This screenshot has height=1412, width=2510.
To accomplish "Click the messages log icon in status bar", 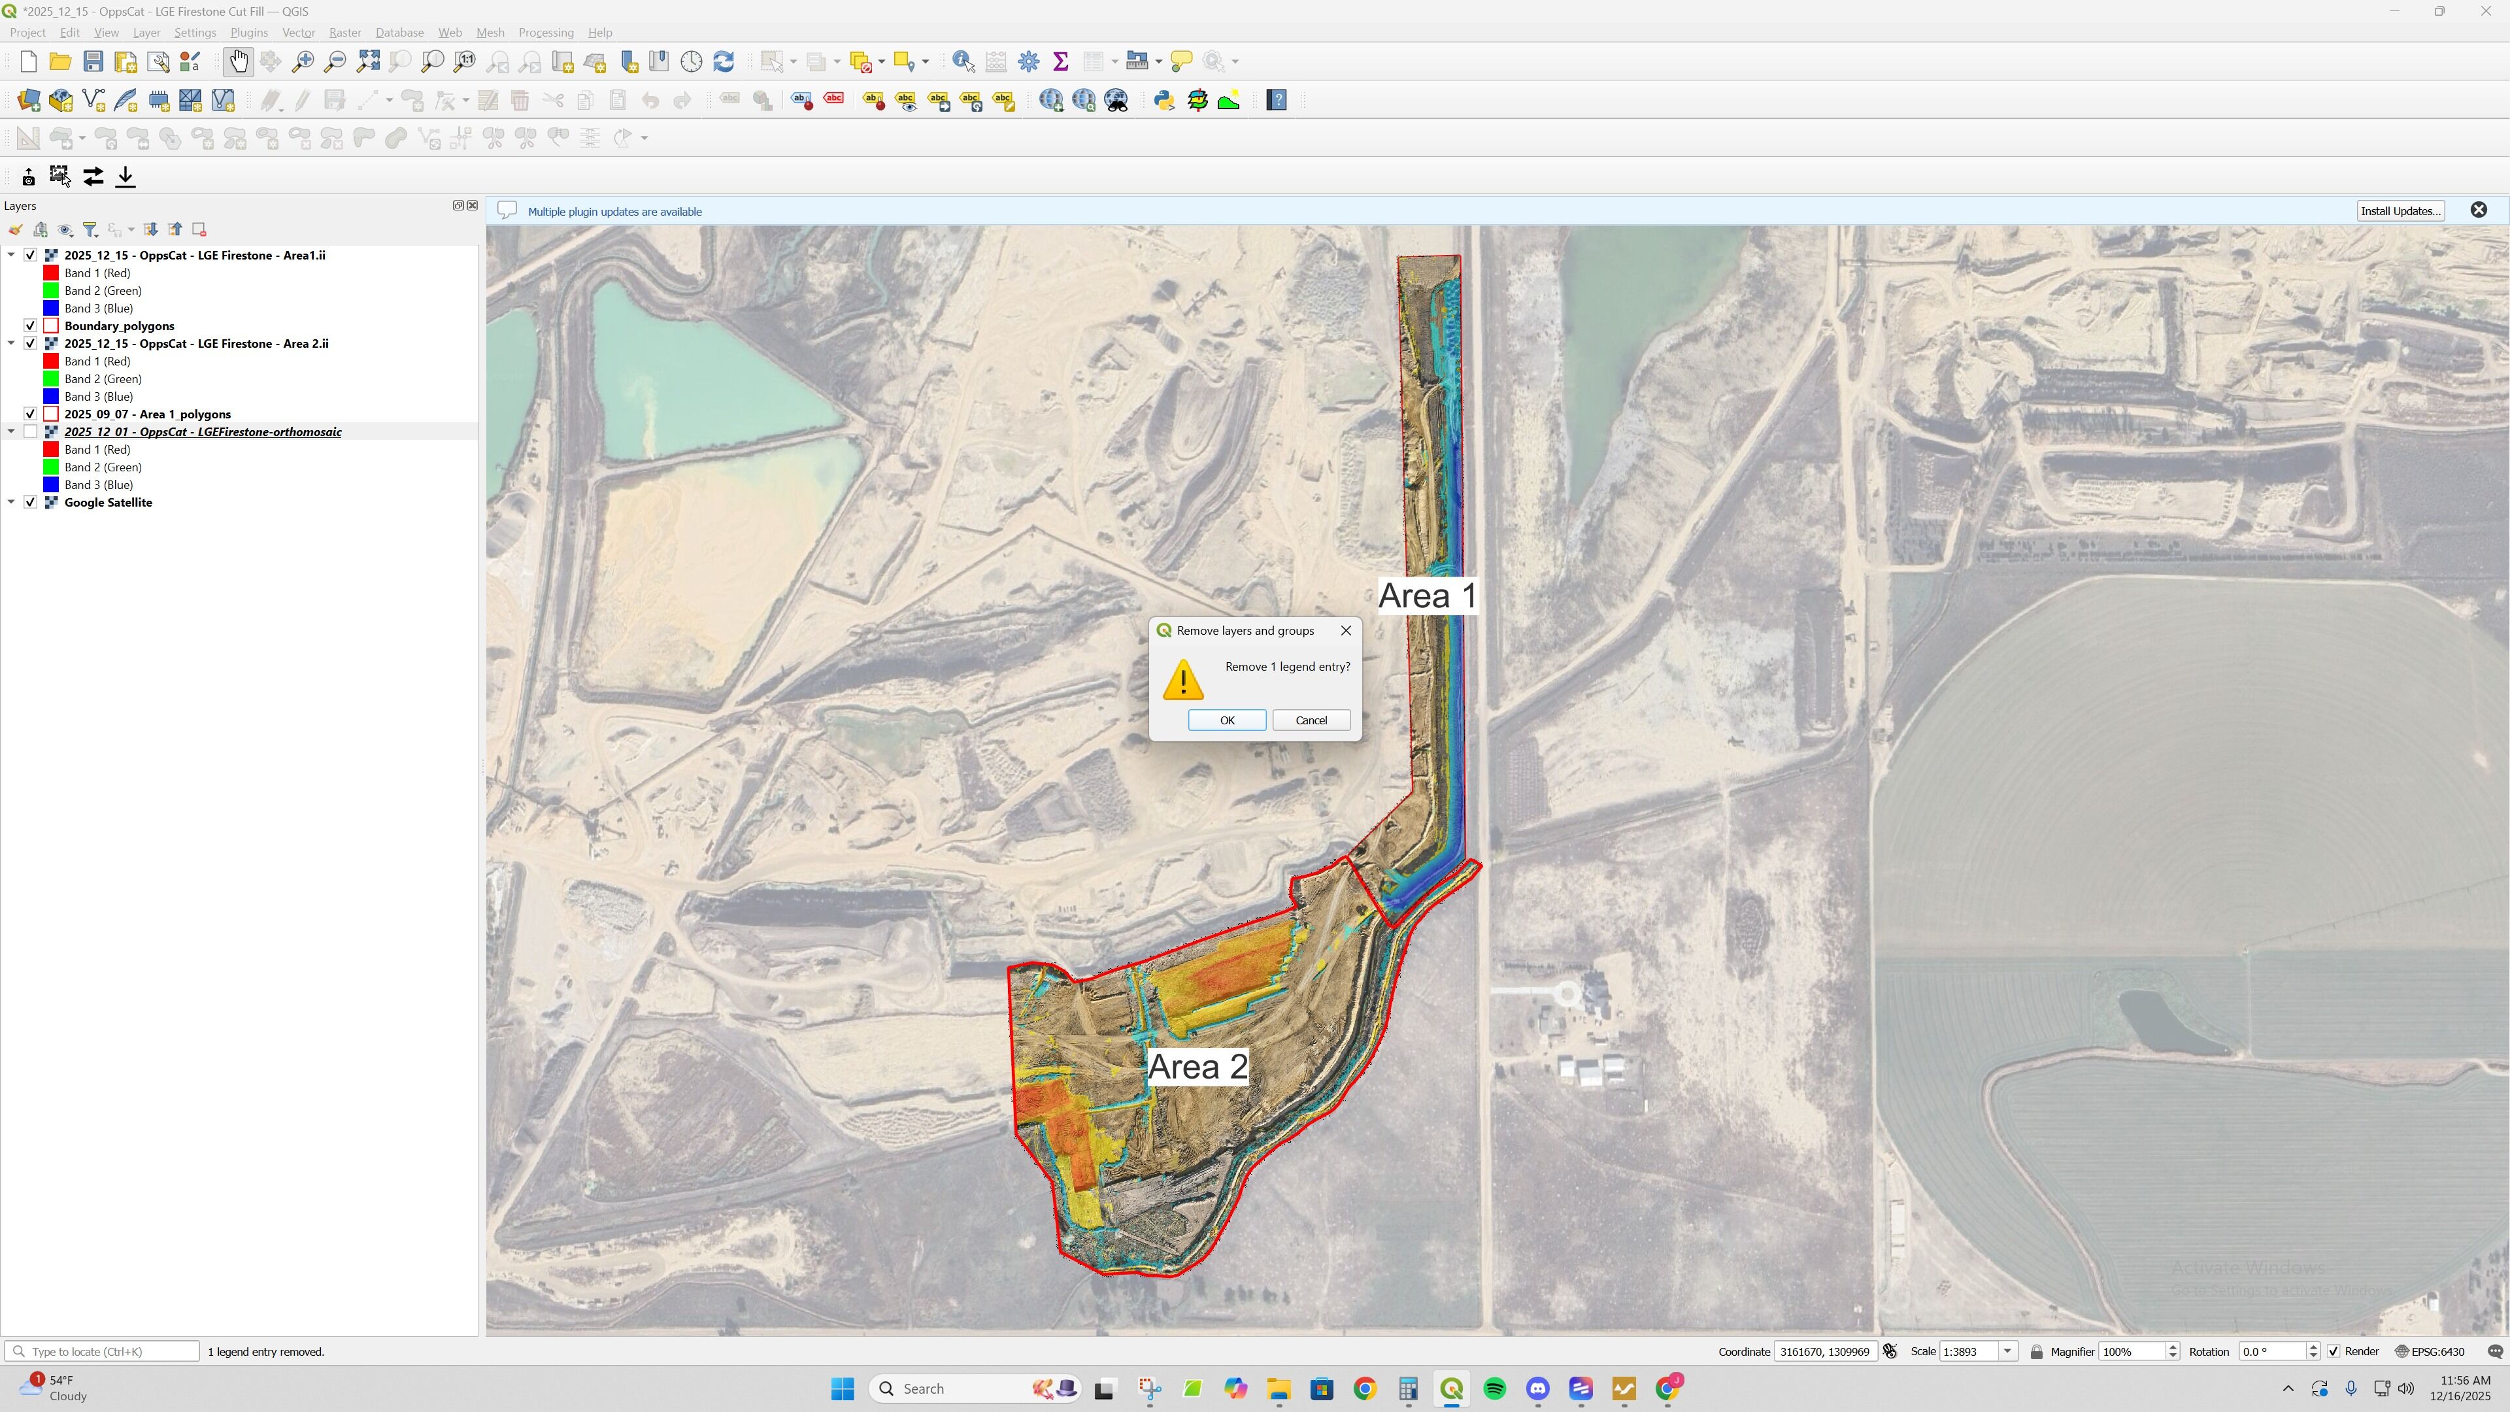I will coord(2494,1352).
